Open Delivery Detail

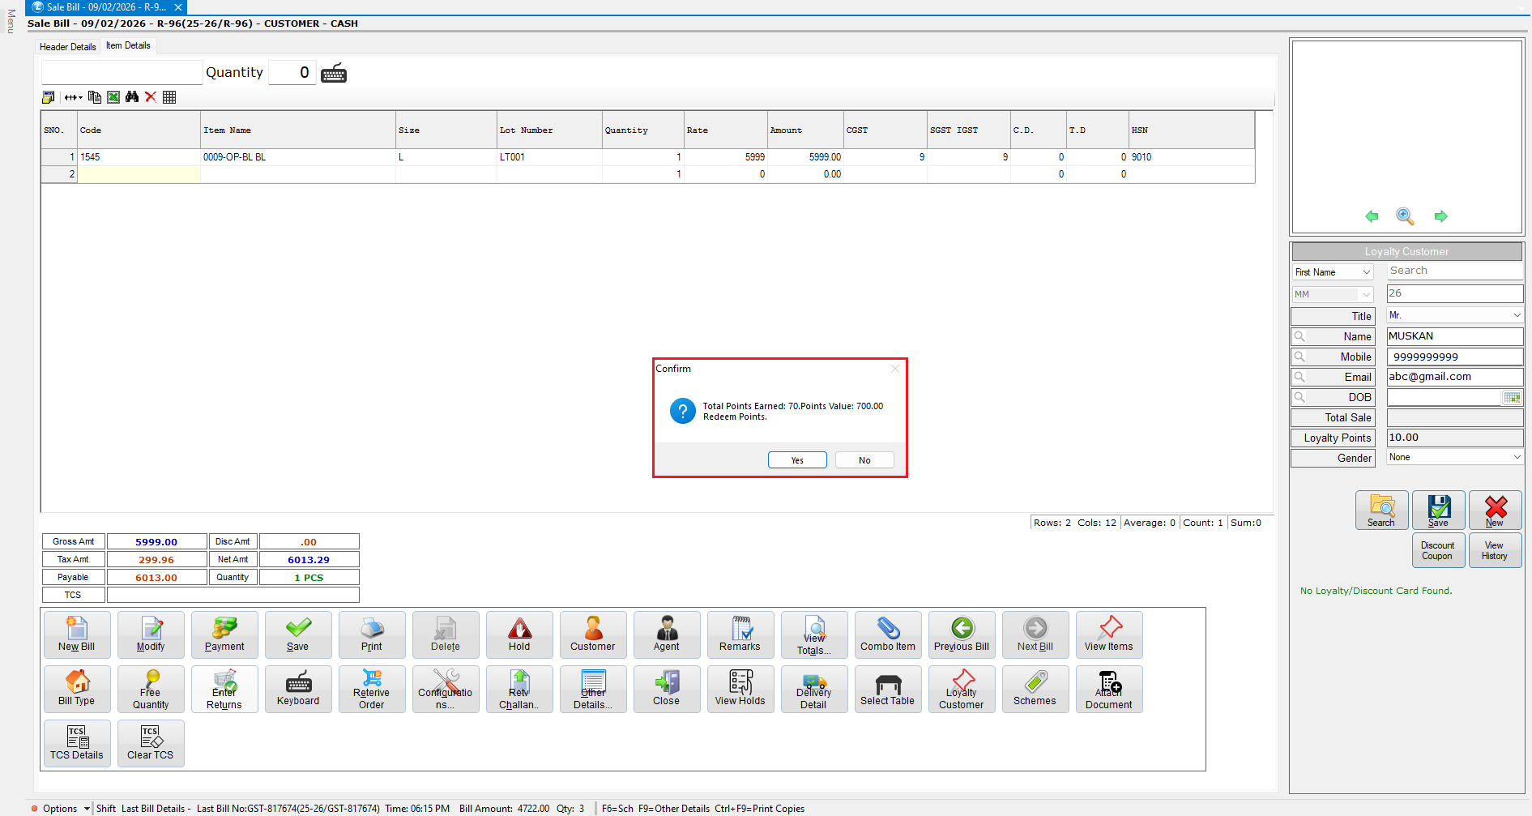point(813,689)
